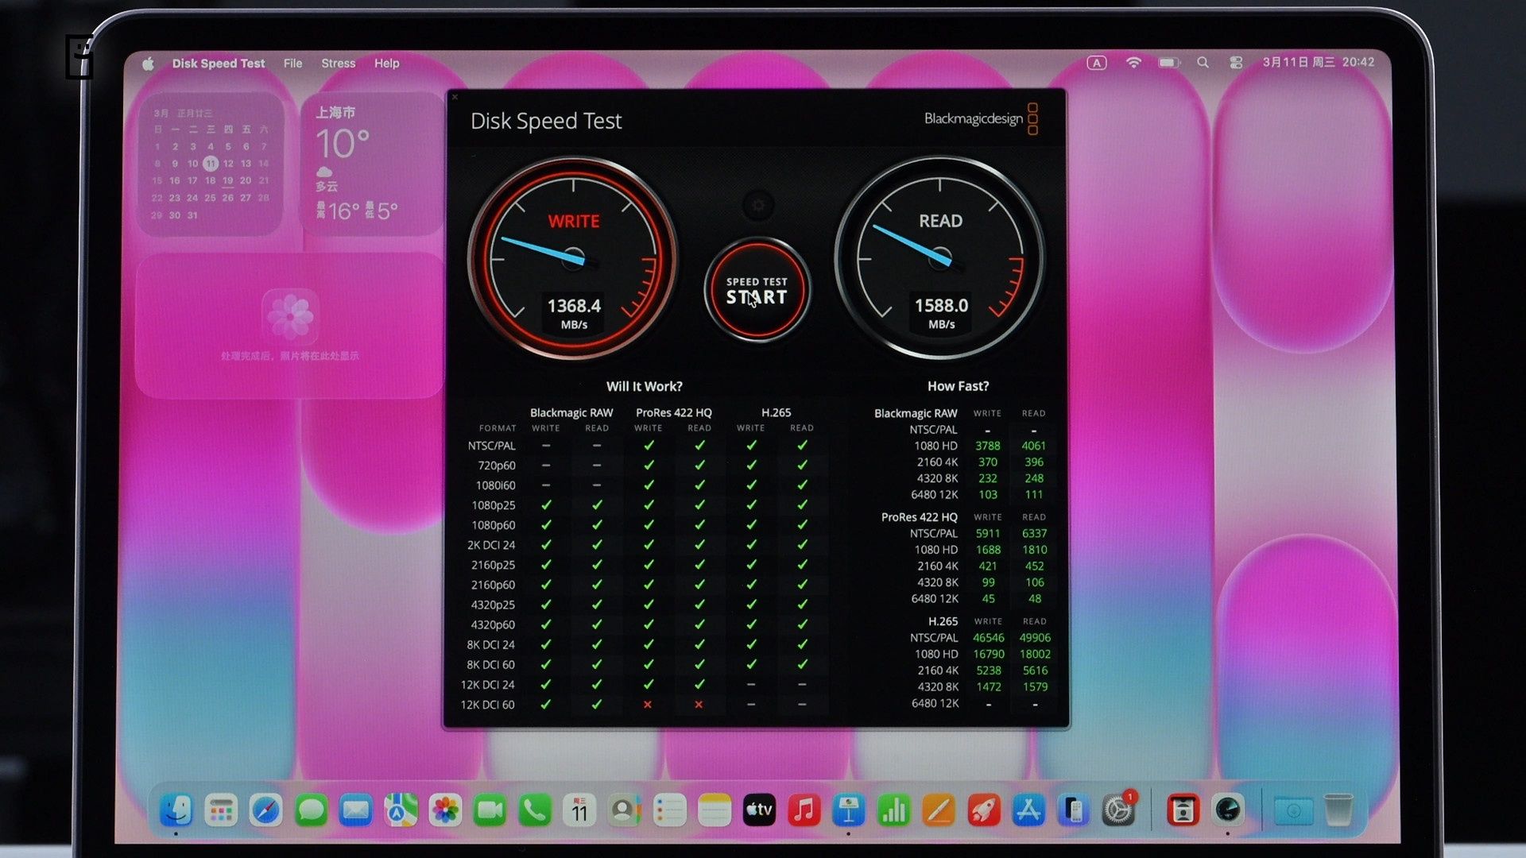Launch Safari from the Dock
This screenshot has height=858, width=1526.
coord(265,810)
